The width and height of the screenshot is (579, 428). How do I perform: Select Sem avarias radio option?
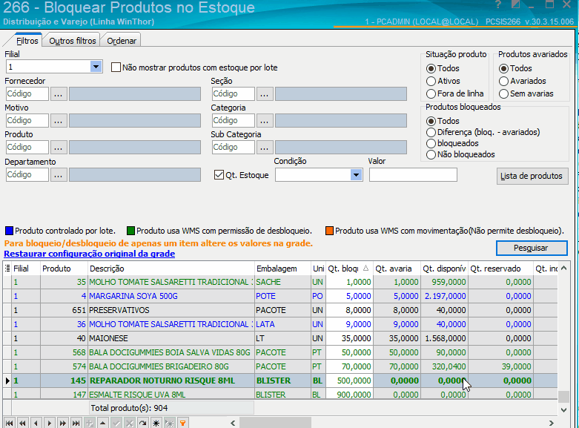[x=503, y=93]
